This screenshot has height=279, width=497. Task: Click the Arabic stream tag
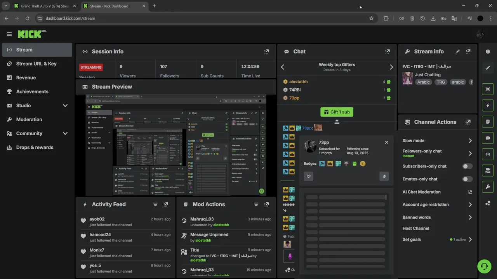[x=424, y=82]
